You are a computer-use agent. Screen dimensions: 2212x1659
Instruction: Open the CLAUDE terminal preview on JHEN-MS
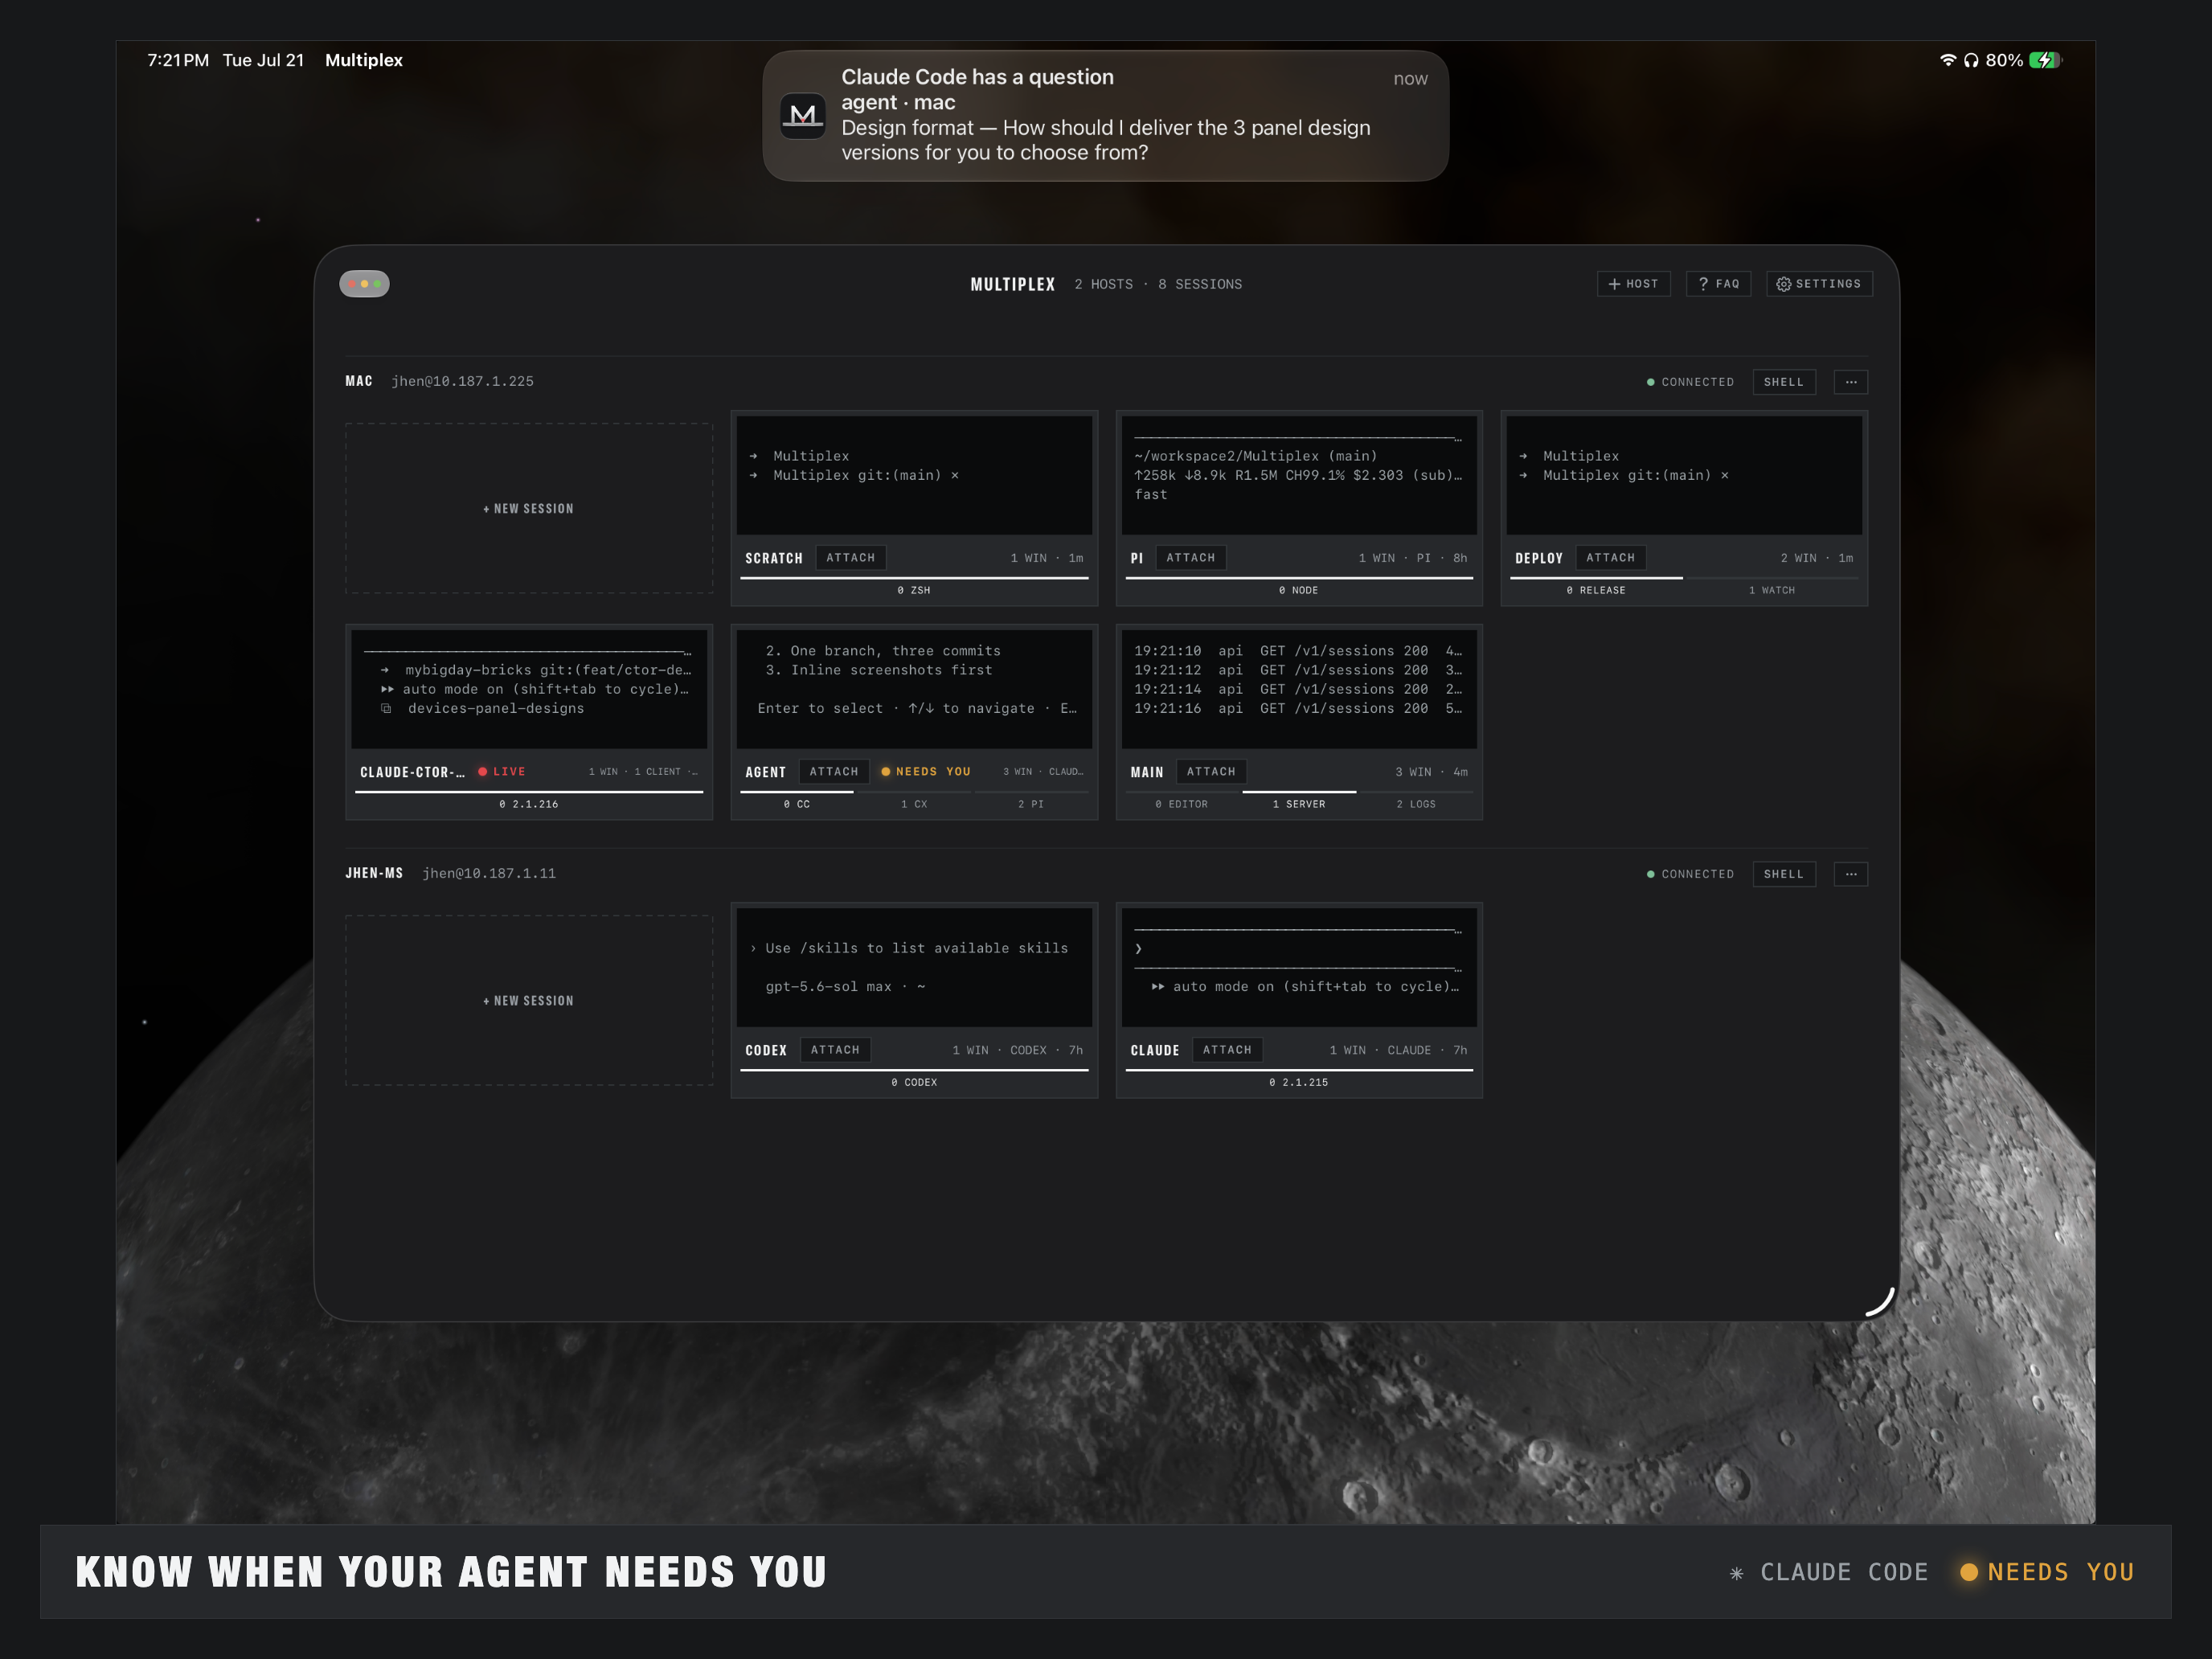[1299, 967]
